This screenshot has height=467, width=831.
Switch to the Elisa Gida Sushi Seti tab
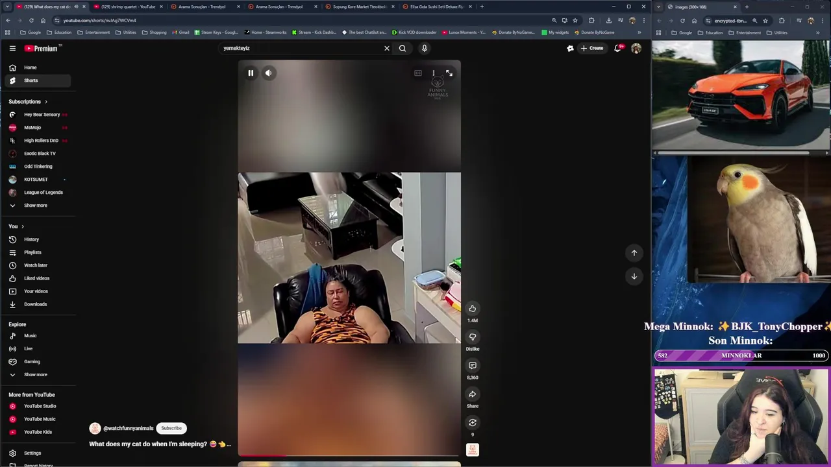436,6
